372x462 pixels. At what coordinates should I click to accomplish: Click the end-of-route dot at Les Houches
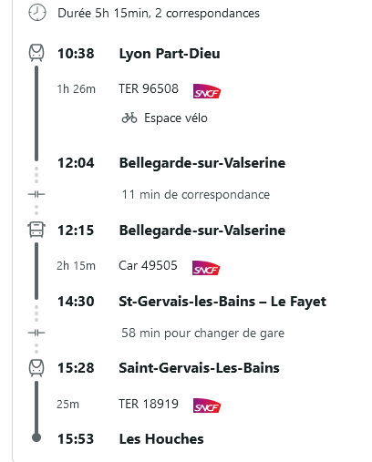point(36,437)
